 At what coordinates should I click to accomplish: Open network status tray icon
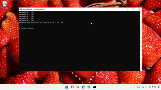click(x=143, y=87)
